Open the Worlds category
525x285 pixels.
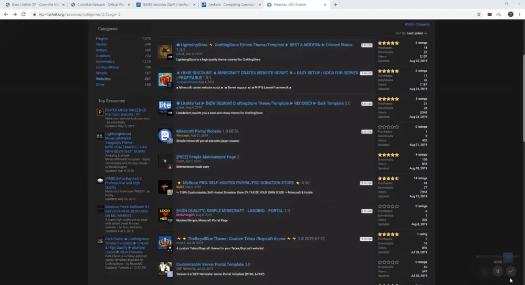[x=101, y=44]
